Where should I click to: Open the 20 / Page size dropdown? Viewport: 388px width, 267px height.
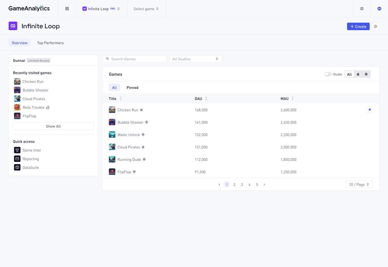coord(359,184)
